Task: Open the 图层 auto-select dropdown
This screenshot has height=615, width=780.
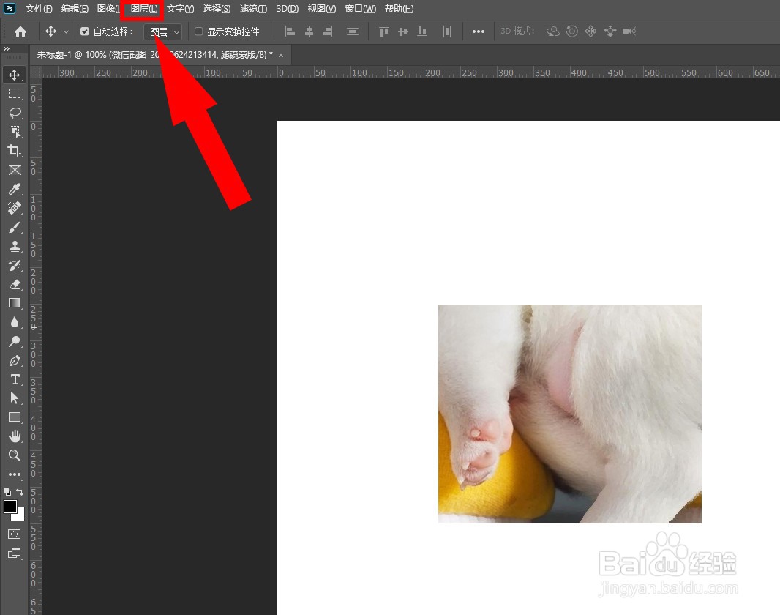Action: click(164, 31)
